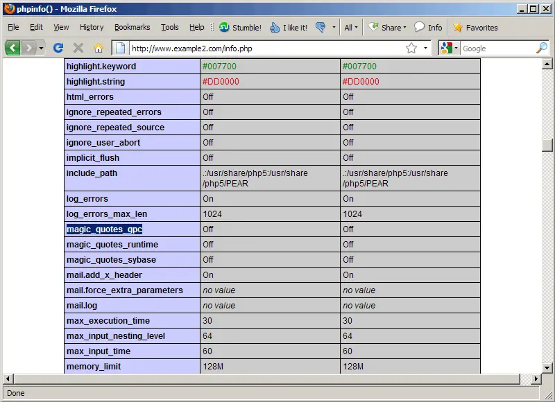Click the memory_limit directive name
Viewport: 555px width, 402px height.
click(94, 367)
